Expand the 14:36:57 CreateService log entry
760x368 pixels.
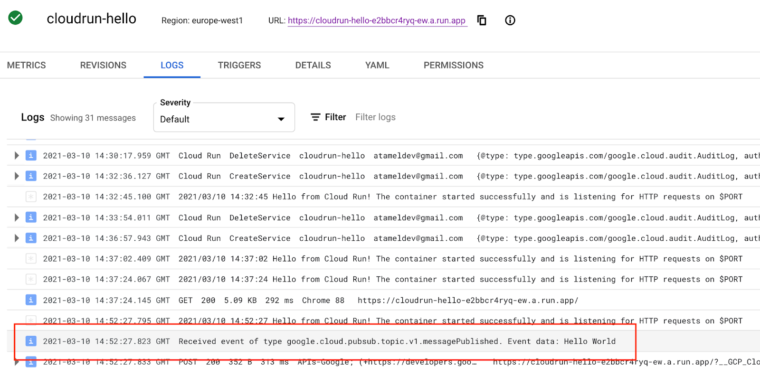point(17,238)
